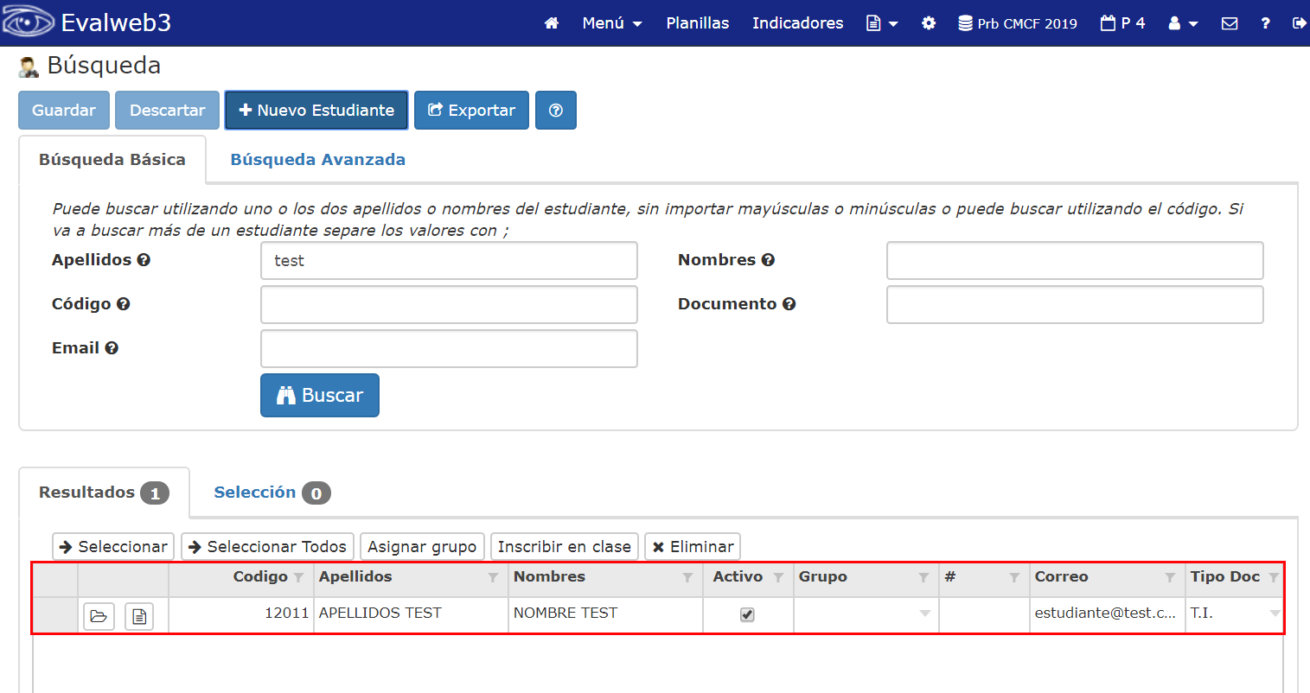The width and height of the screenshot is (1310, 693).
Task: Click the Eliminar button
Action: click(x=693, y=547)
